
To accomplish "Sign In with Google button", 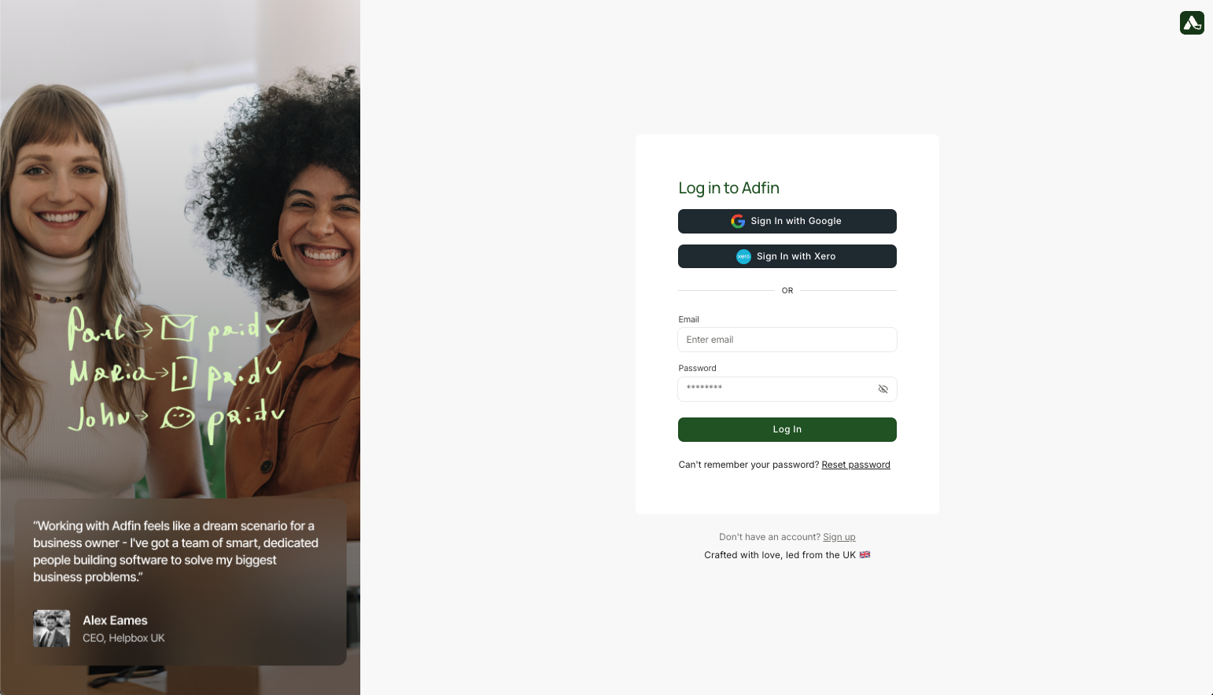I will pos(787,221).
